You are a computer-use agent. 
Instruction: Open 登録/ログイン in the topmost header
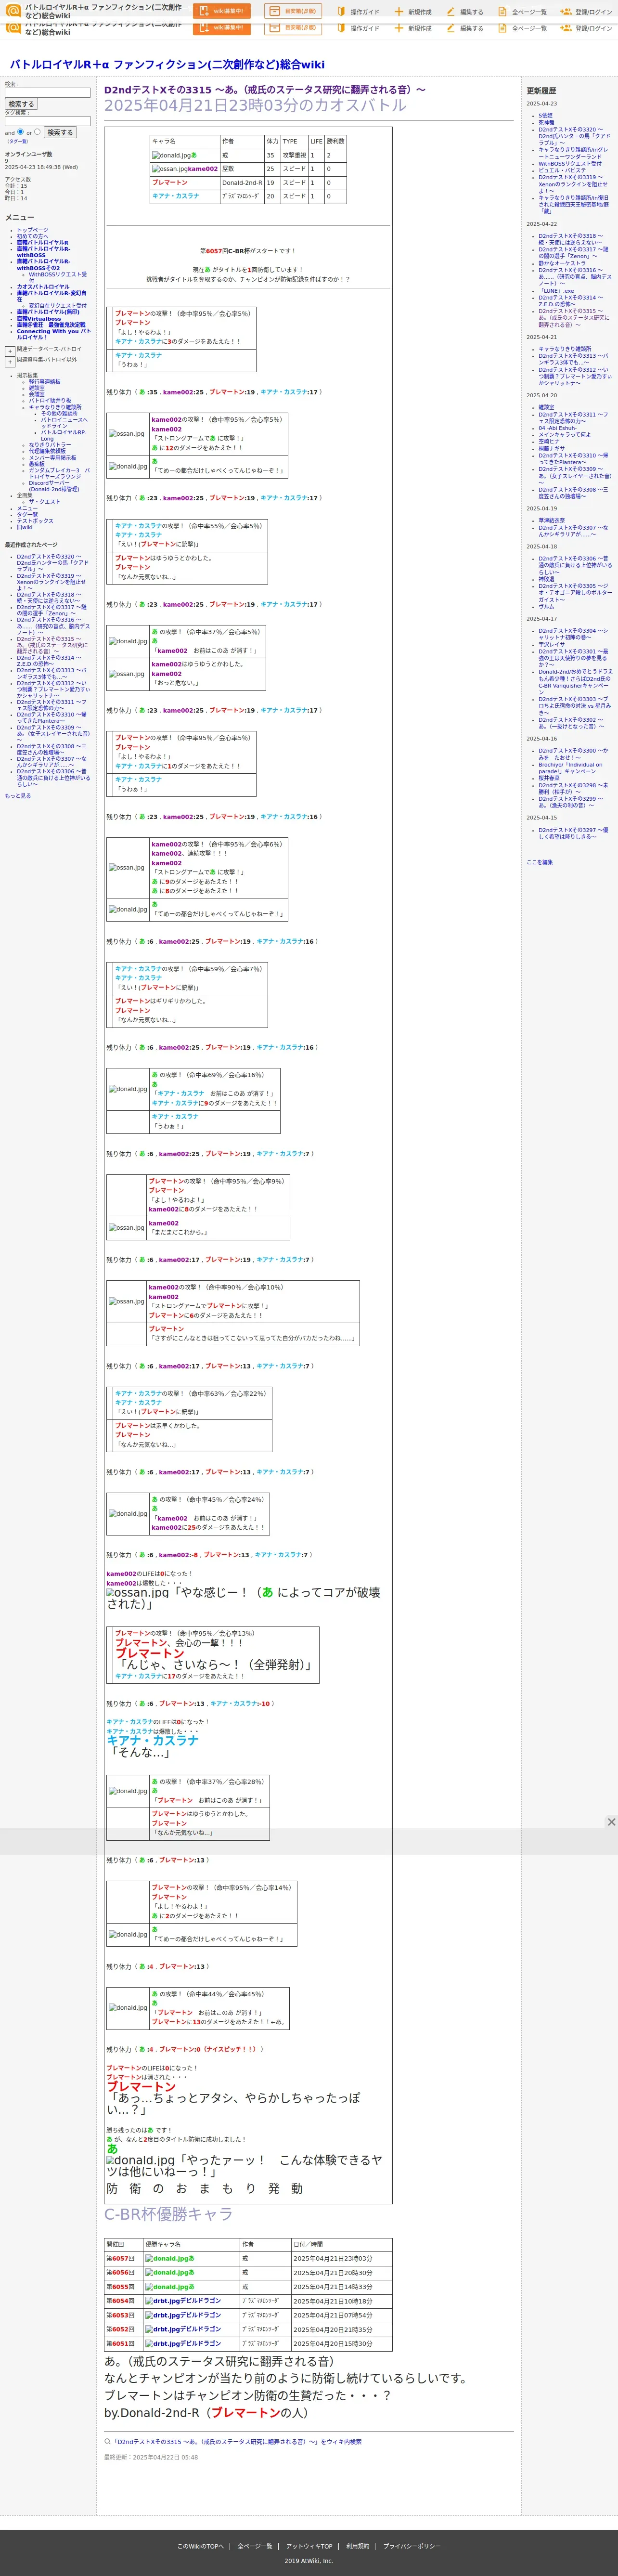586,12
